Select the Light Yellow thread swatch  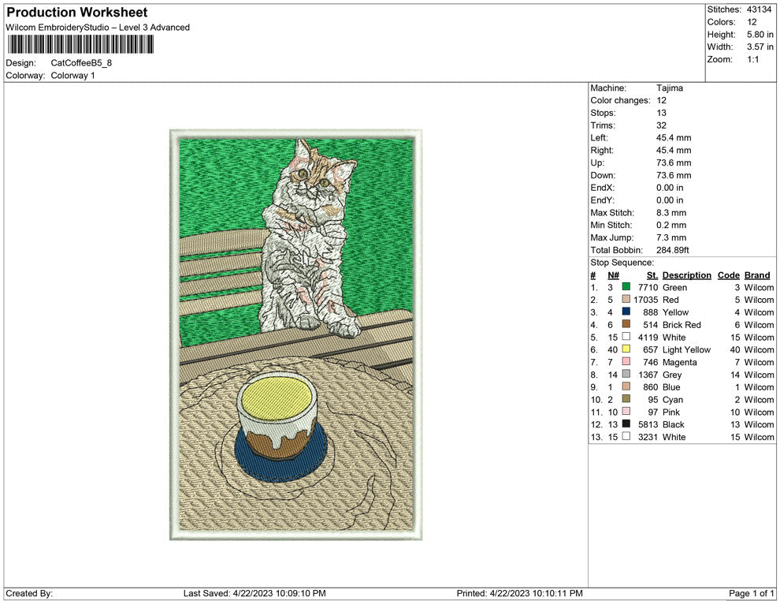(626, 349)
